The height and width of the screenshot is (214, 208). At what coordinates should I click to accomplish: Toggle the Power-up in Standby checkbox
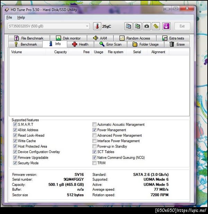pyautogui.click(x=94, y=146)
